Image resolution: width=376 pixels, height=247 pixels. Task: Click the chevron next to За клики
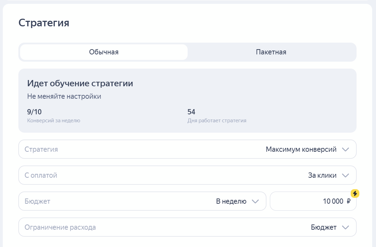[345, 175]
